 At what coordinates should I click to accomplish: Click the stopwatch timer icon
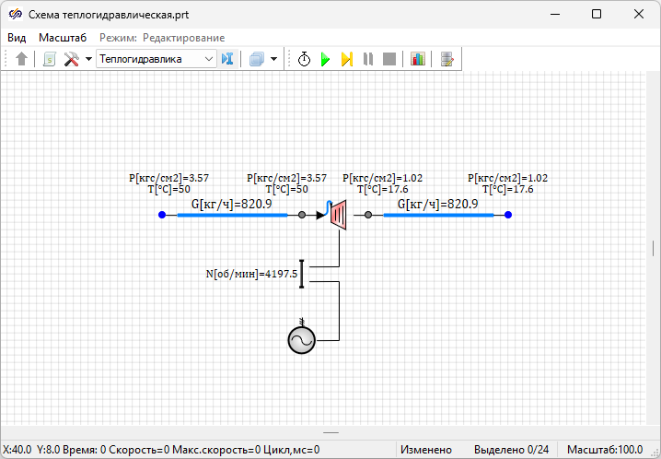point(305,59)
